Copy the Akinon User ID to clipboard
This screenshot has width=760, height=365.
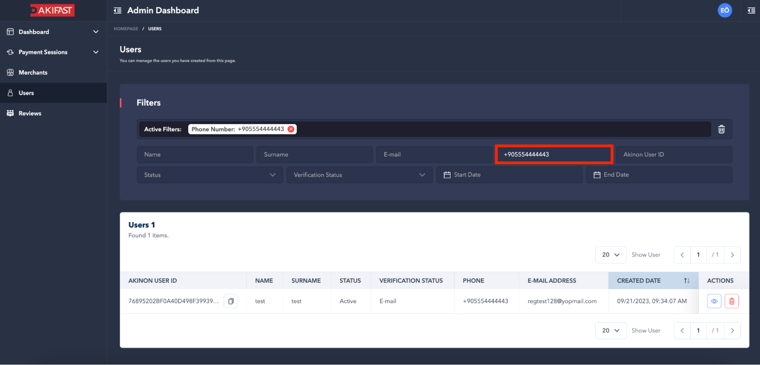click(231, 301)
